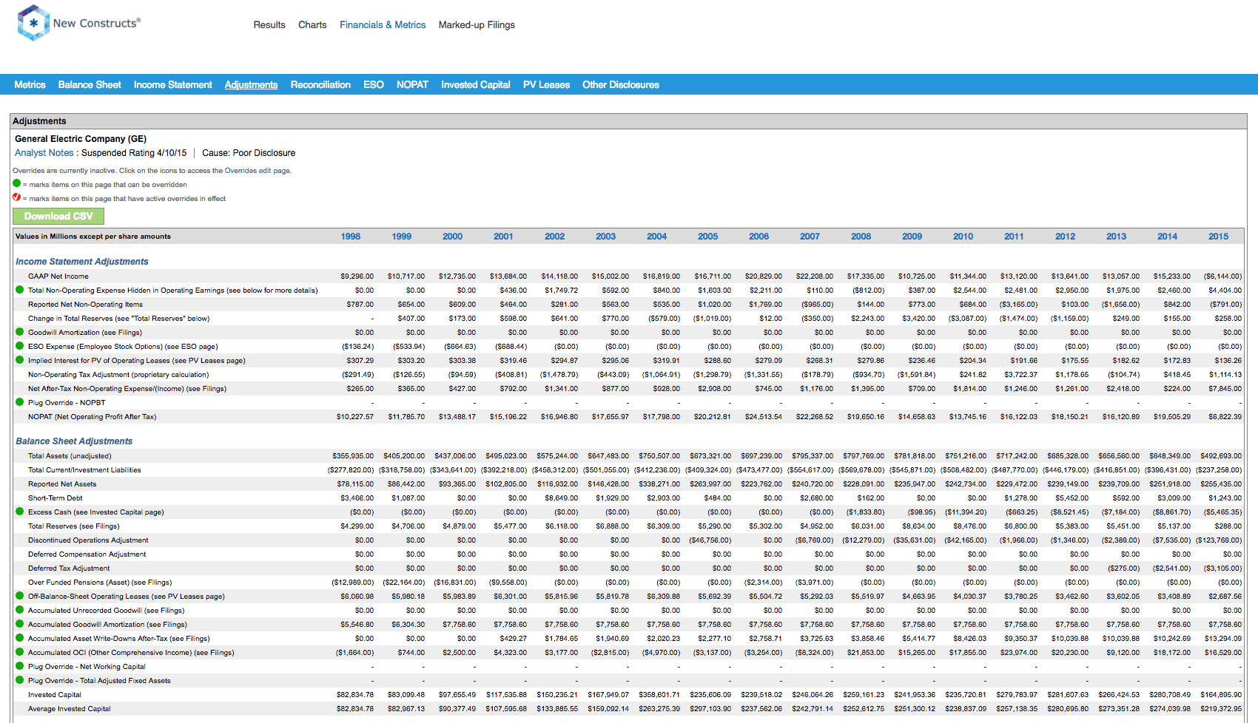The height and width of the screenshot is (723, 1258).
Task: Click the 2000 year column header
Action: 453,236
